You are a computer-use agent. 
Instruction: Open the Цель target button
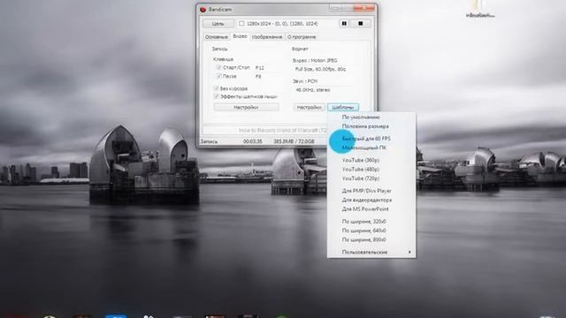click(x=218, y=24)
